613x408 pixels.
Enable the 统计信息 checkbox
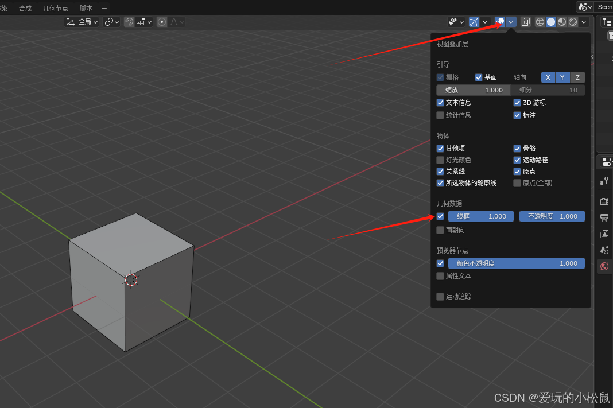440,115
